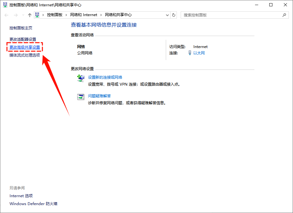Image resolution: width=293 pixels, height=213 pixels.
Task: Open Internet 选项 settings
Action: (x=21, y=196)
